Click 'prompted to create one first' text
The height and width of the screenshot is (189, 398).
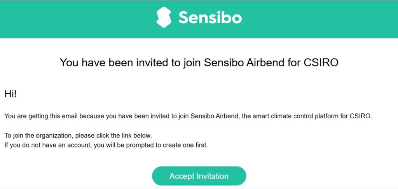coord(167,146)
